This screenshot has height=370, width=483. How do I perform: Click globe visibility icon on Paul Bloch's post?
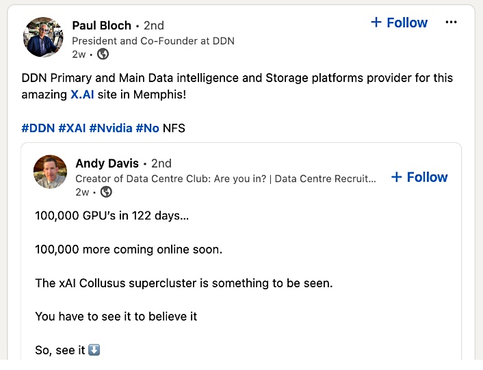click(x=103, y=54)
